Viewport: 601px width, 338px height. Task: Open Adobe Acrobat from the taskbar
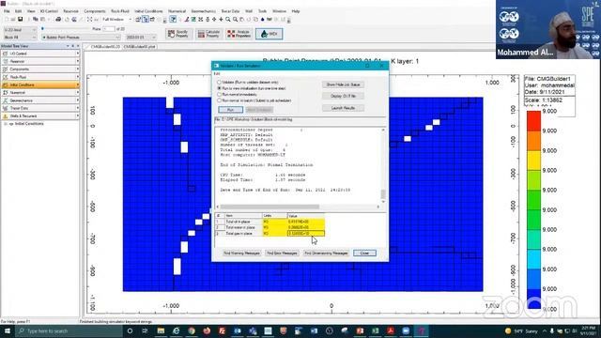coord(391,330)
